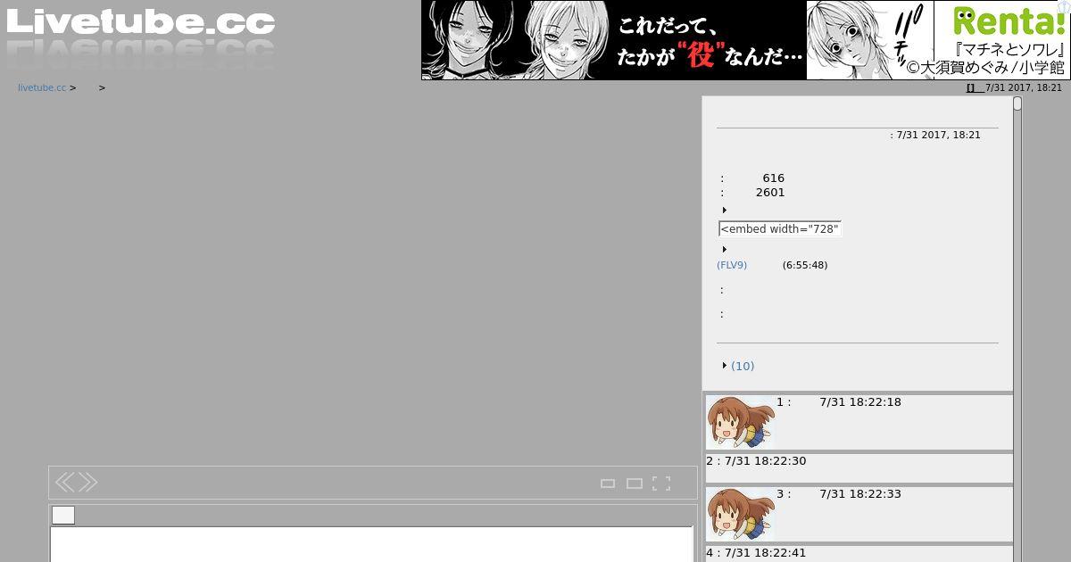Select the panel timestamp 7/31 2017, 18:21
The image size is (1071, 562).
coord(938,136)
